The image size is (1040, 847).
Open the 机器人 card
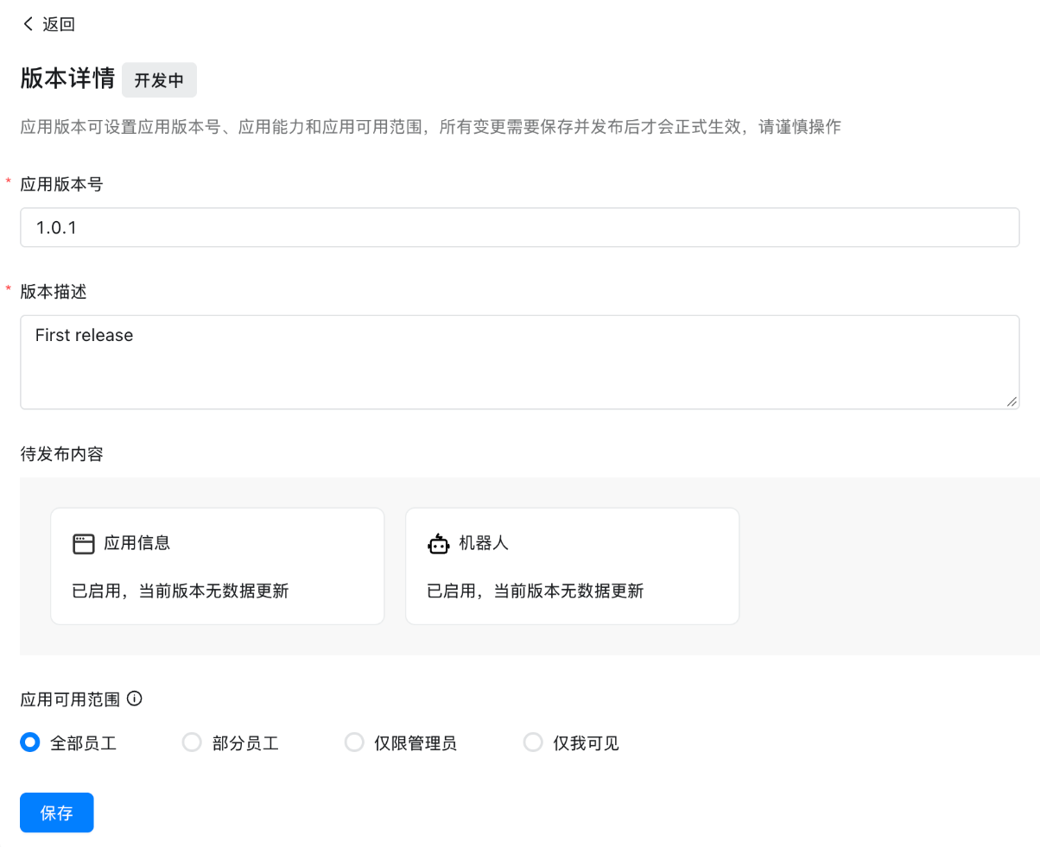[573, 566]
